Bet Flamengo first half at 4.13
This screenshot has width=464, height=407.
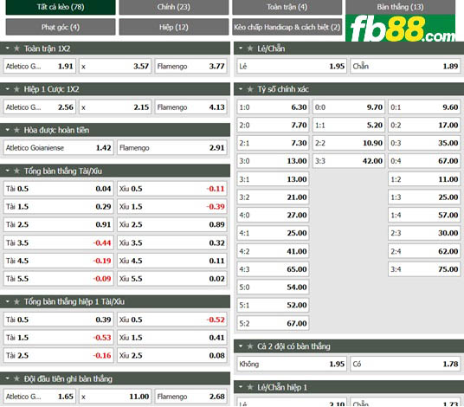190,107
